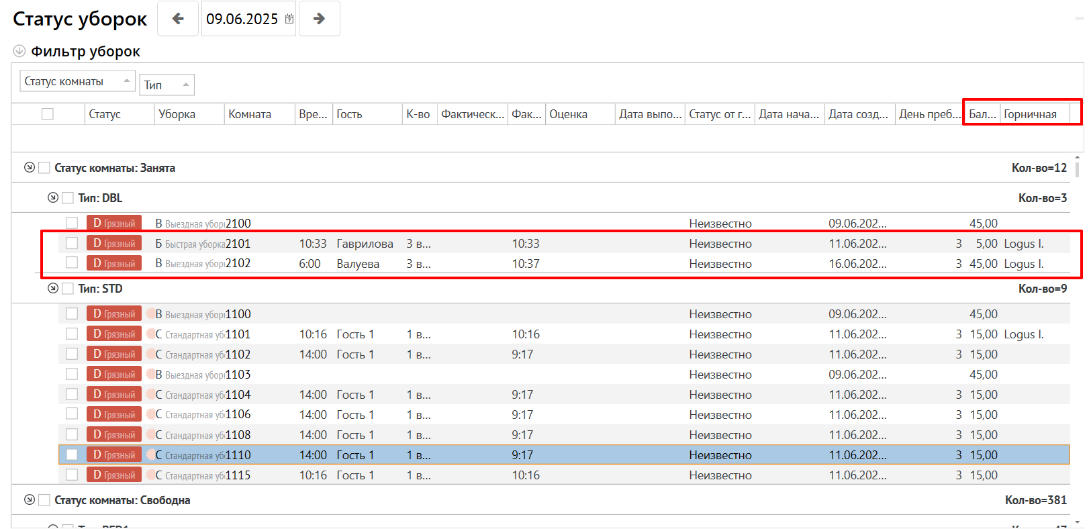The width and height of the screenshot is (1091, 529).
Task: Click the date field showing 09.06.2025
Action: click(242, 19)
